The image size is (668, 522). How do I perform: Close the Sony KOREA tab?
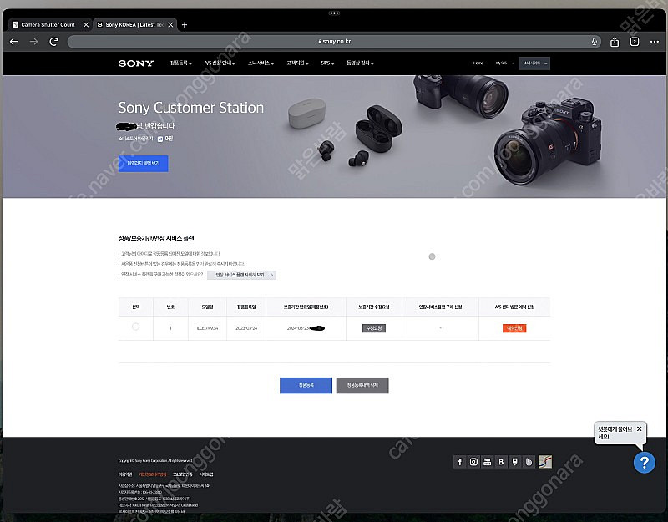pyautogui.click(x=170, y=25)
